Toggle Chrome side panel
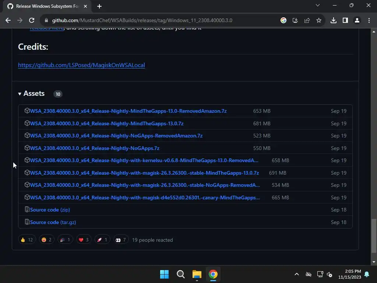 tap(345, 21)
